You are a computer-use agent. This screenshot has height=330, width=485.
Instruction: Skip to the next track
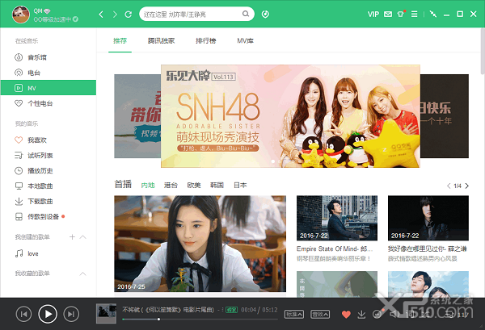click(71, 314)
